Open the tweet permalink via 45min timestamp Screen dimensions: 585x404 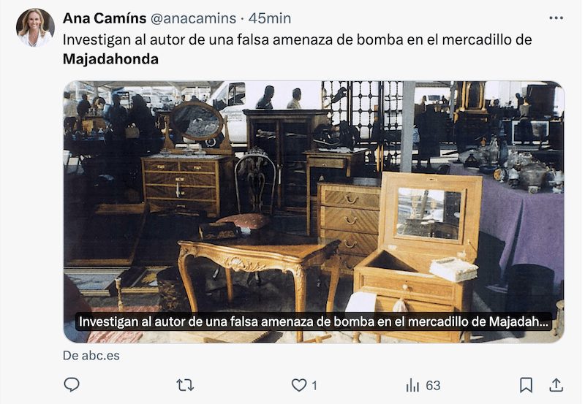tap(270, 18)
